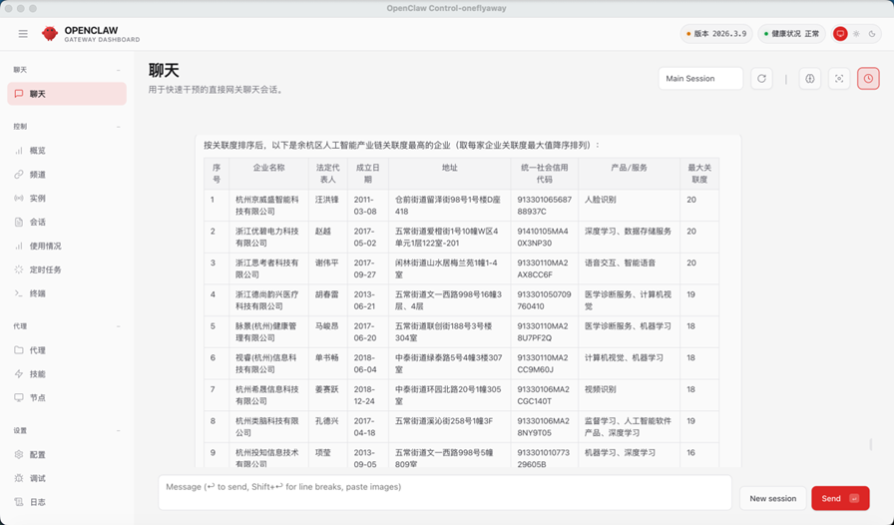Focus the Message input field
Screen dimensions: 894x525
(x=445, y=492)
